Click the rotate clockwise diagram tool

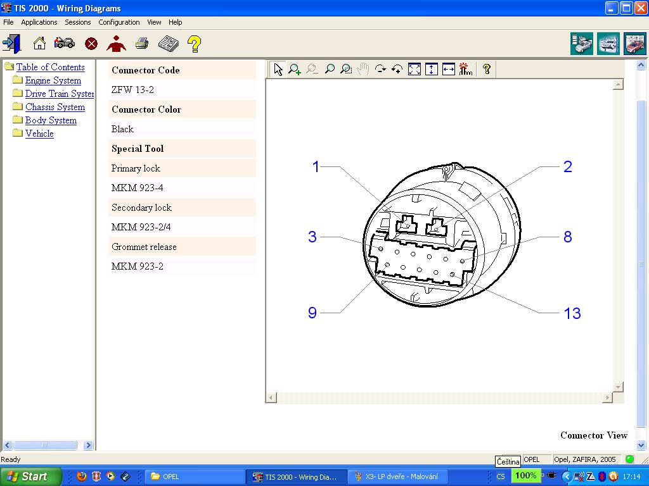click(380, 70)
